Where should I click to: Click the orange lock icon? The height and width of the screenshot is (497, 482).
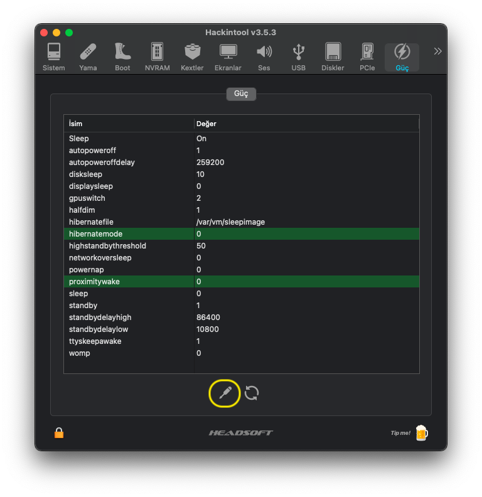(59, 432)
